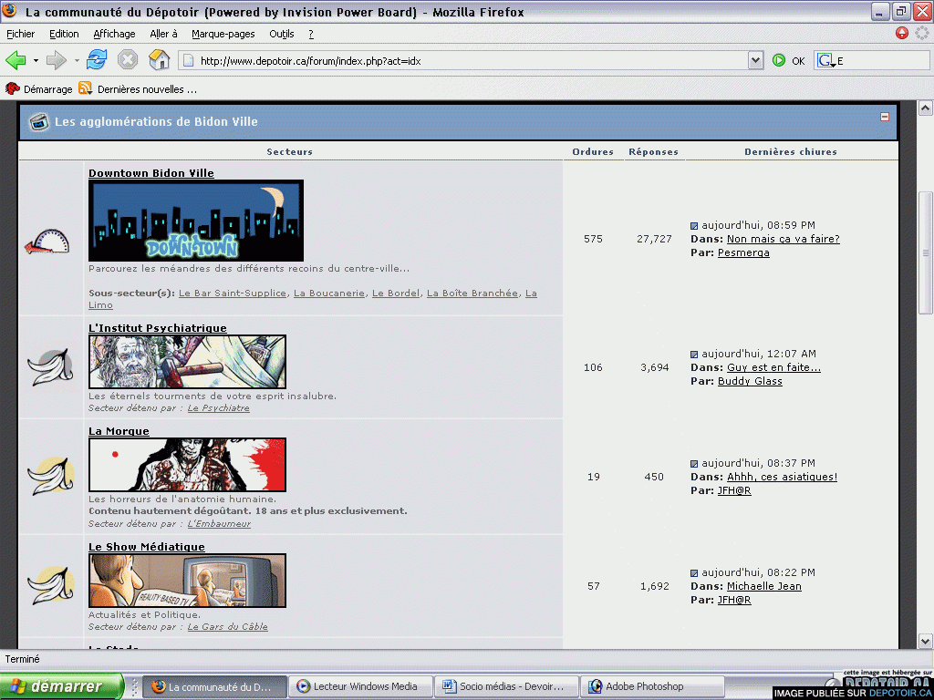Screen dimensions: 934x700
Task: Collapse Les agglomérations de Bidon Ville category
Action: tap(885, 117)
